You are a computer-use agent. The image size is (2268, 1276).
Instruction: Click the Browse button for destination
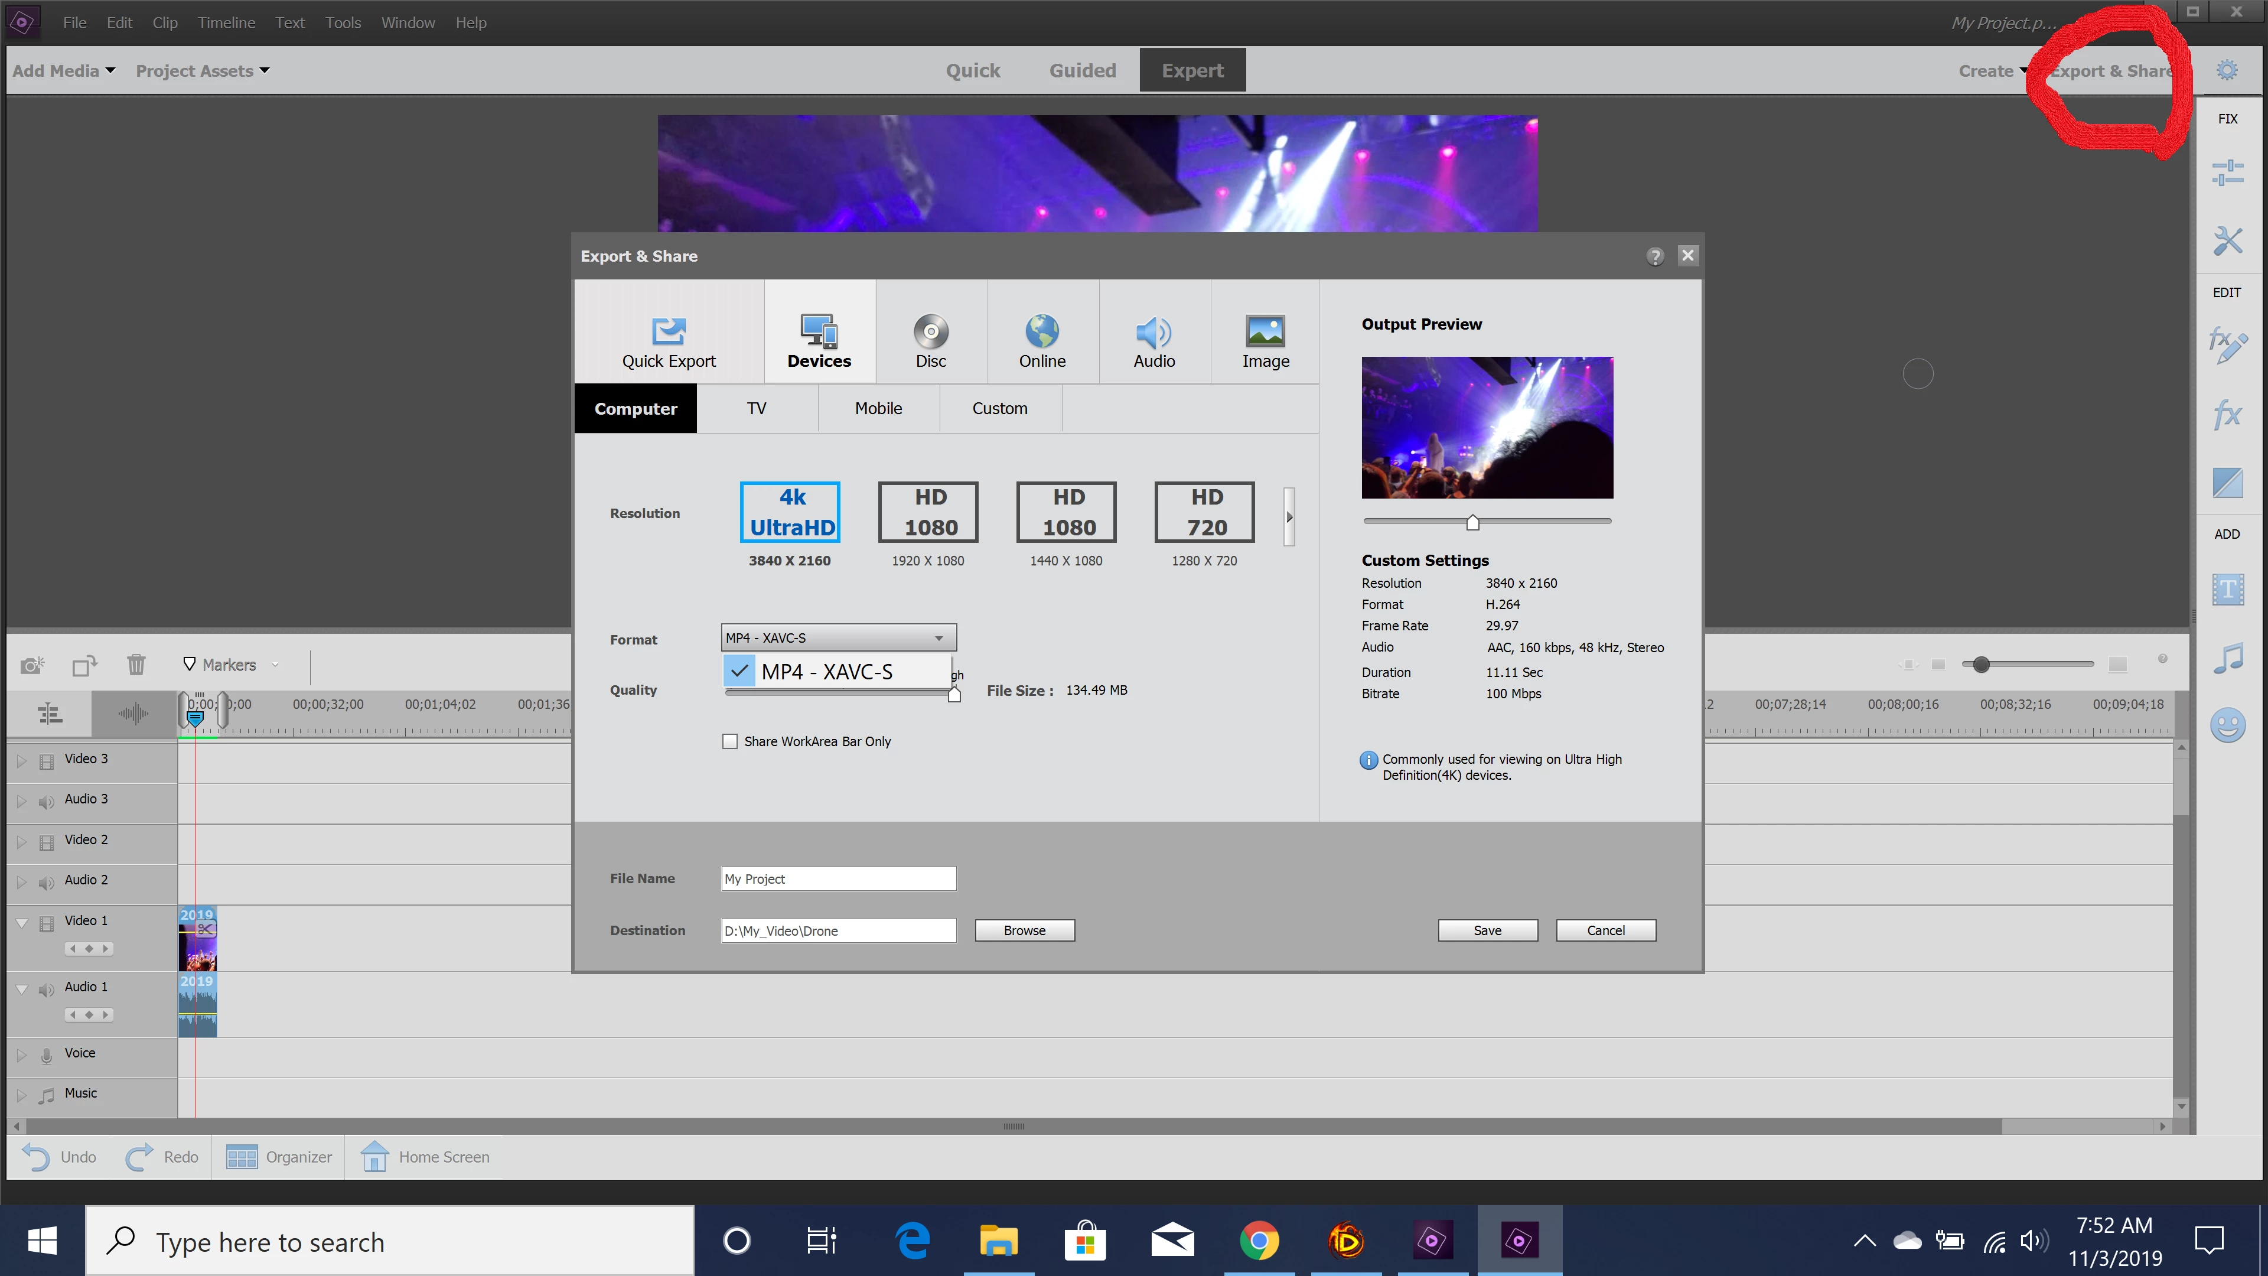pos(1024,931)
